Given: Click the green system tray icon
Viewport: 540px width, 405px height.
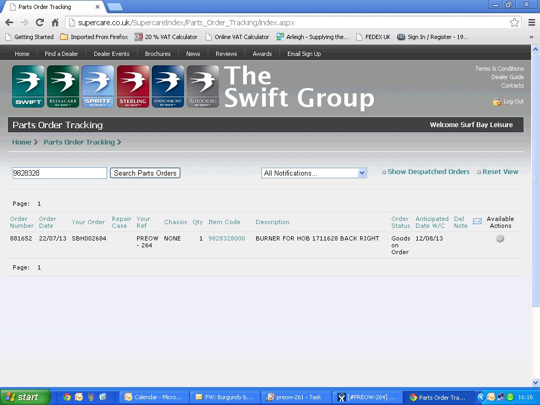Looking at the screenshot, I should (510, 397).
